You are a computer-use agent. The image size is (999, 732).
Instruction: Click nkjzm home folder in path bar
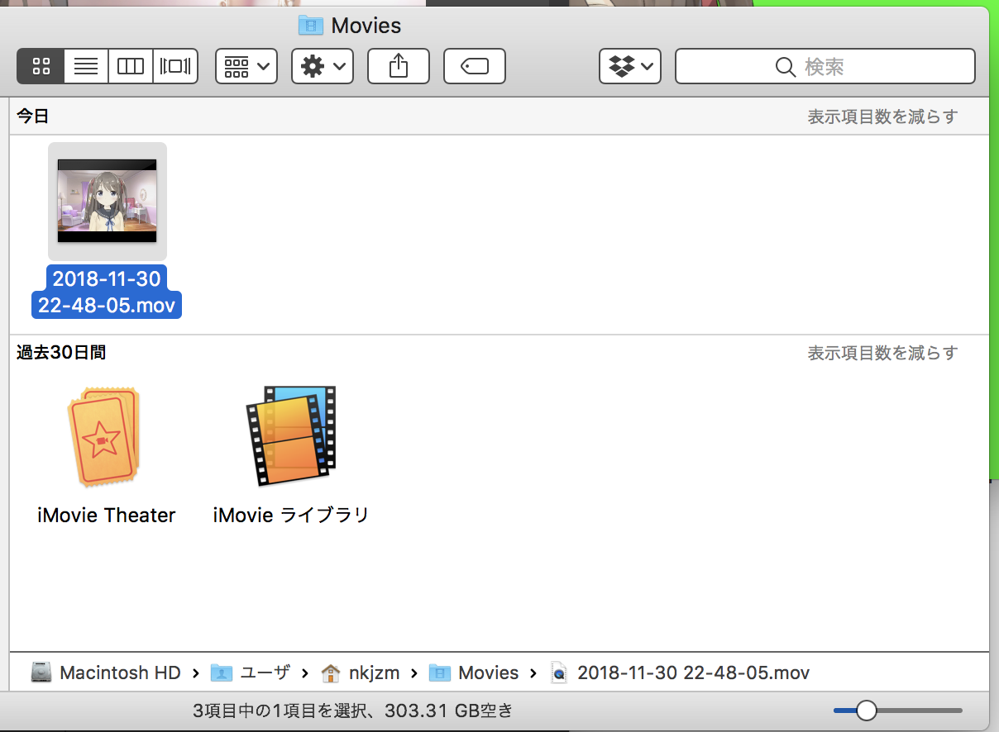coord(361,673)
